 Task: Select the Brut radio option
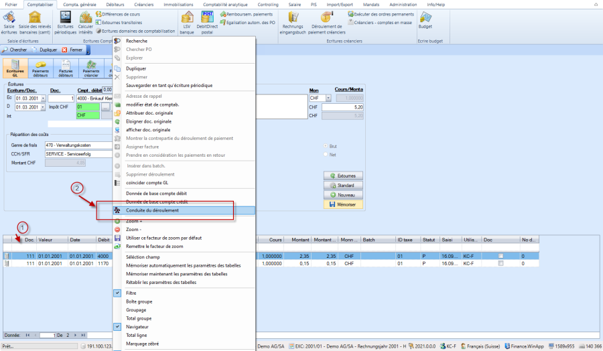click(326, 145)
